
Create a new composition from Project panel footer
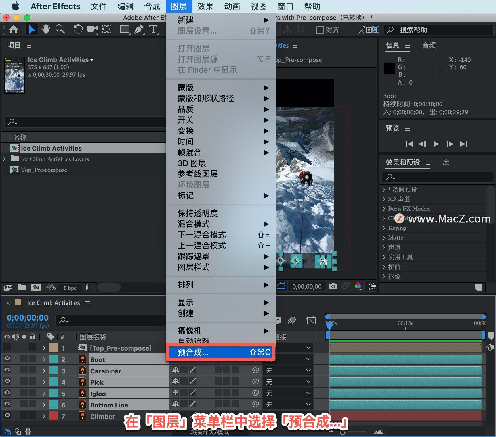pyautogui.click(x=36, y=288)
